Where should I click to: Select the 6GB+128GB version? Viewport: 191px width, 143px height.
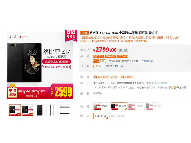[x=117, y=116]
